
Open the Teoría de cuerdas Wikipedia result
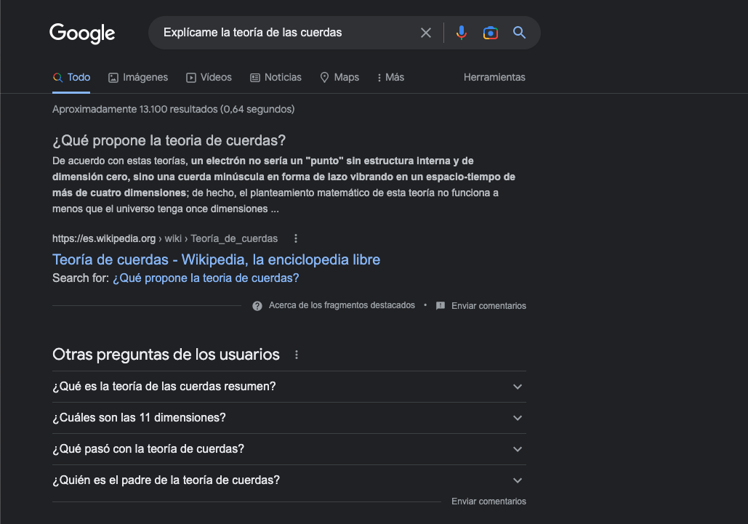216,259
